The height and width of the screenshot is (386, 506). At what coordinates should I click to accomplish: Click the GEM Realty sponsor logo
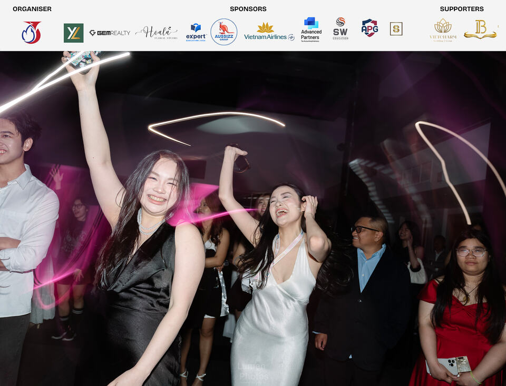click(110, 33)
